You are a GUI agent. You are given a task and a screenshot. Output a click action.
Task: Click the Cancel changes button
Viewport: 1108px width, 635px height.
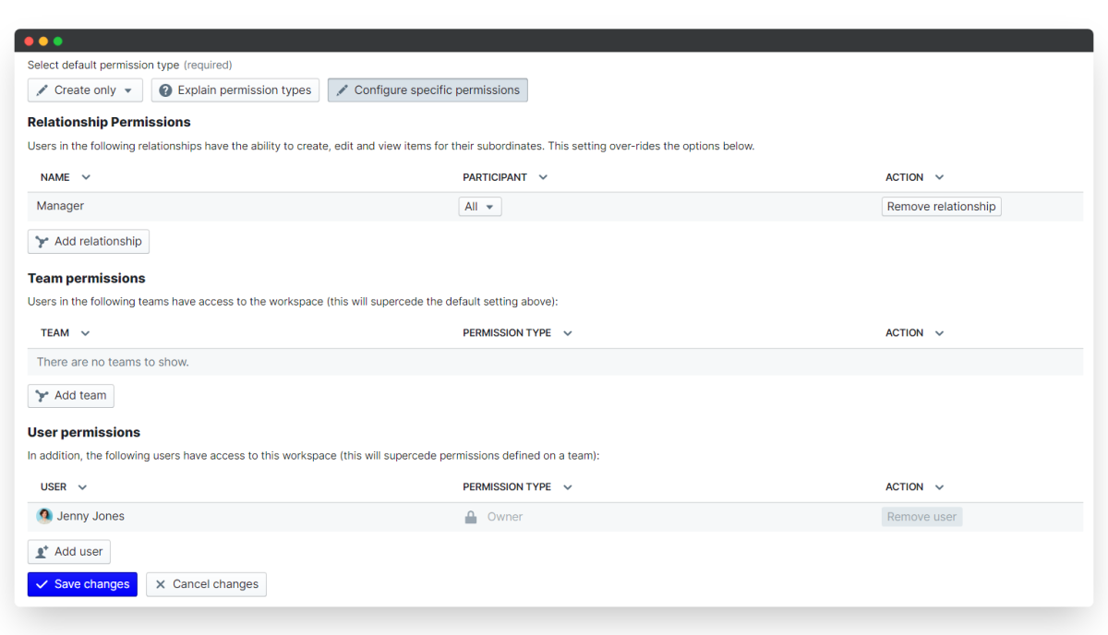[x=206, y=584]
